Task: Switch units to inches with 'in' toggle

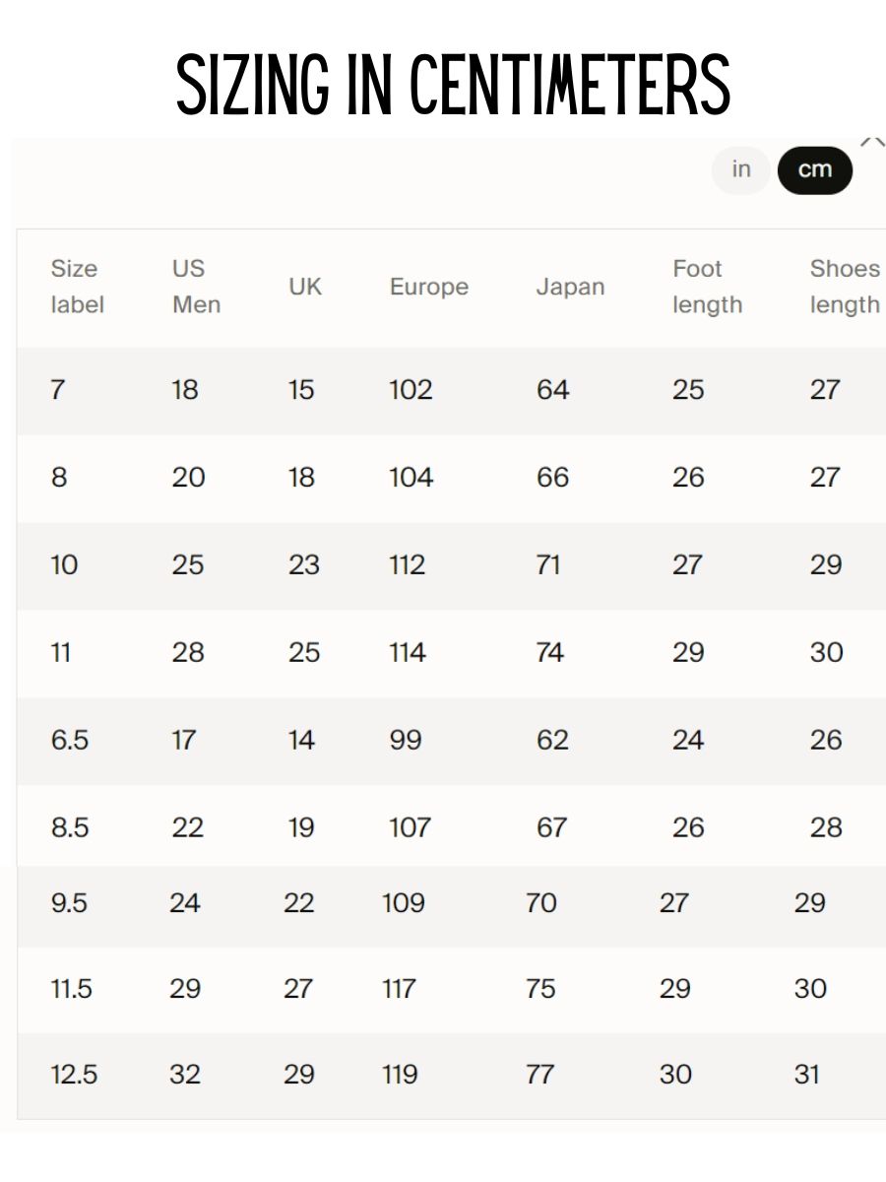Action: point(740,169)
